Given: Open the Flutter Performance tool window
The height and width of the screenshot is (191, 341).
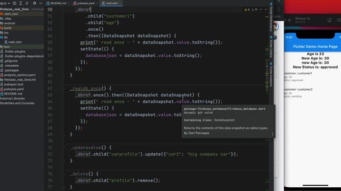Looking at the screenshot, I should (271, 18).
